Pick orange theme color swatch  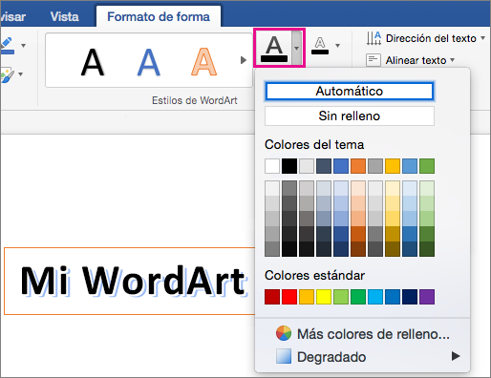click(x=358, y=166)
